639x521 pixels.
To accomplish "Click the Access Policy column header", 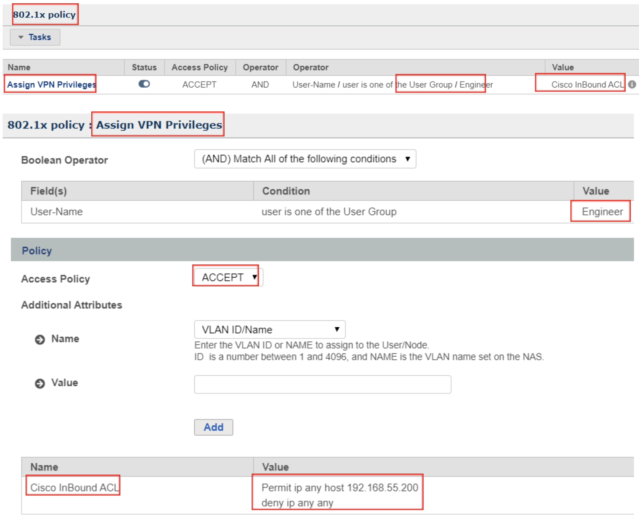I will [199, 68].
